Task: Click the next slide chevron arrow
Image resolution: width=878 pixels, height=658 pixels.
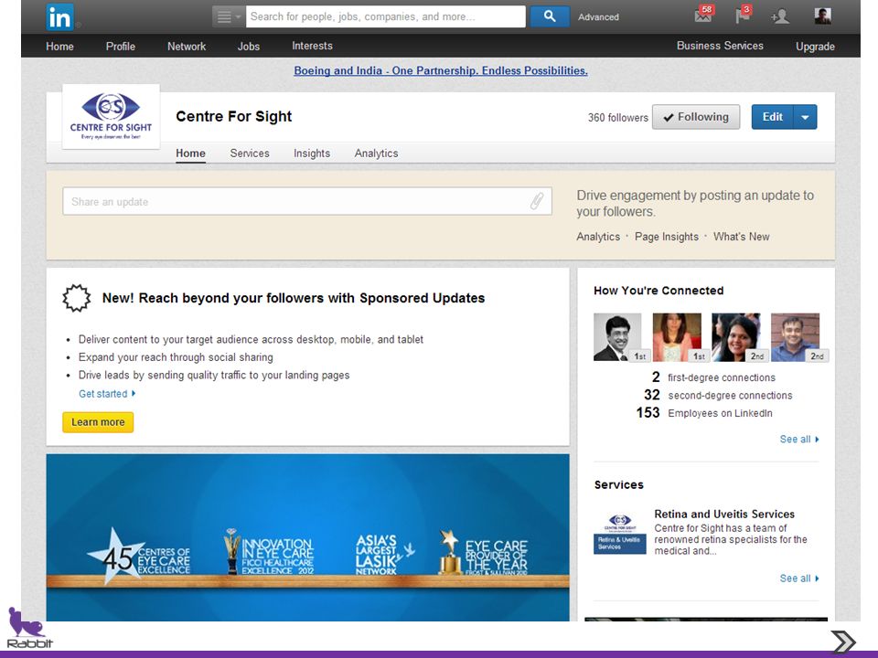Action: [x=843, y=642]
